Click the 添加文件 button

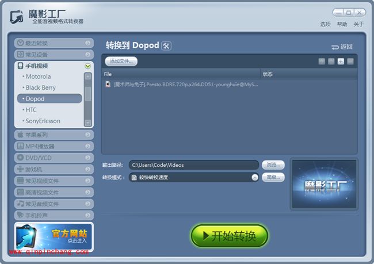121,61
